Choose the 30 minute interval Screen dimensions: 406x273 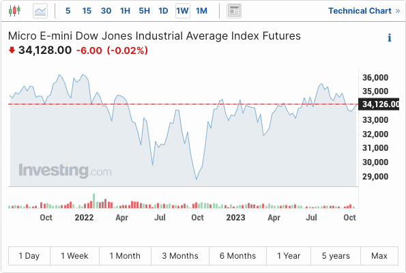click(106, 11)
